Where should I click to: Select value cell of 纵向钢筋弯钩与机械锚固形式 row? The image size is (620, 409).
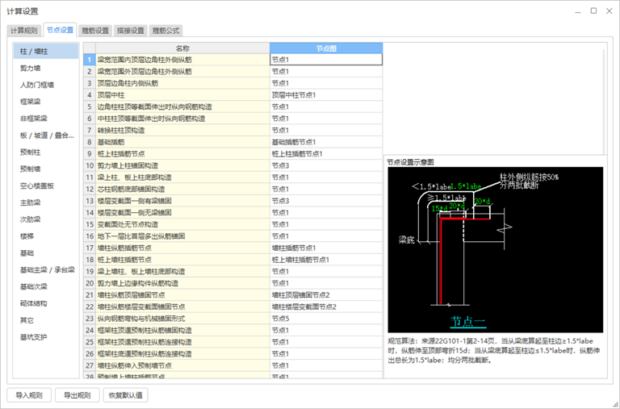coord(325,318)
